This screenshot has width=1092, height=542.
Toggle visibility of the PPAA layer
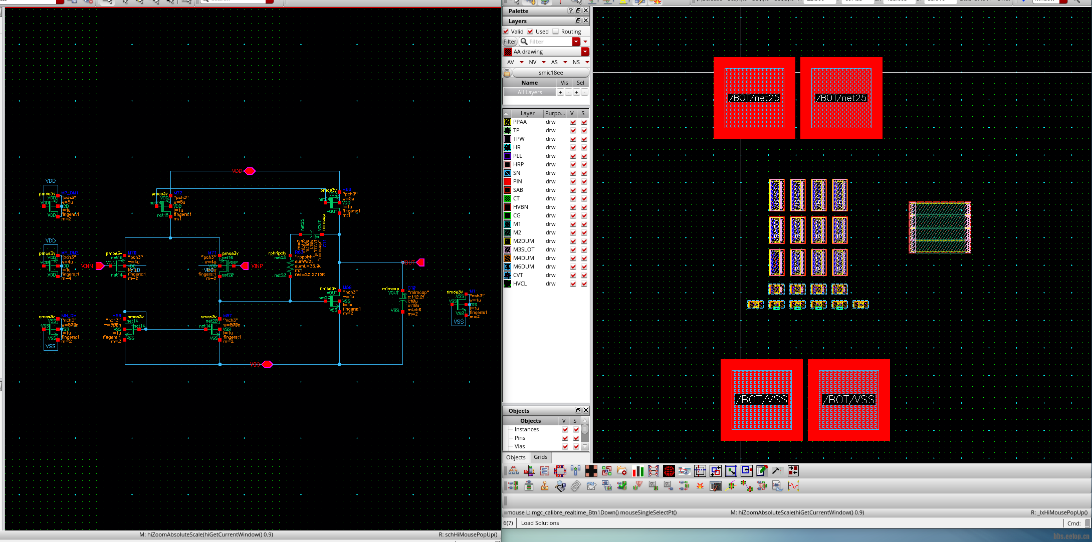(573, 122)
